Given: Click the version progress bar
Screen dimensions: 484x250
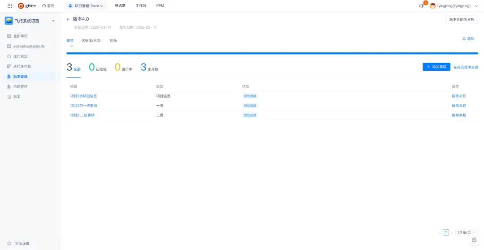Looking at the screenshot, I should 272,53.
